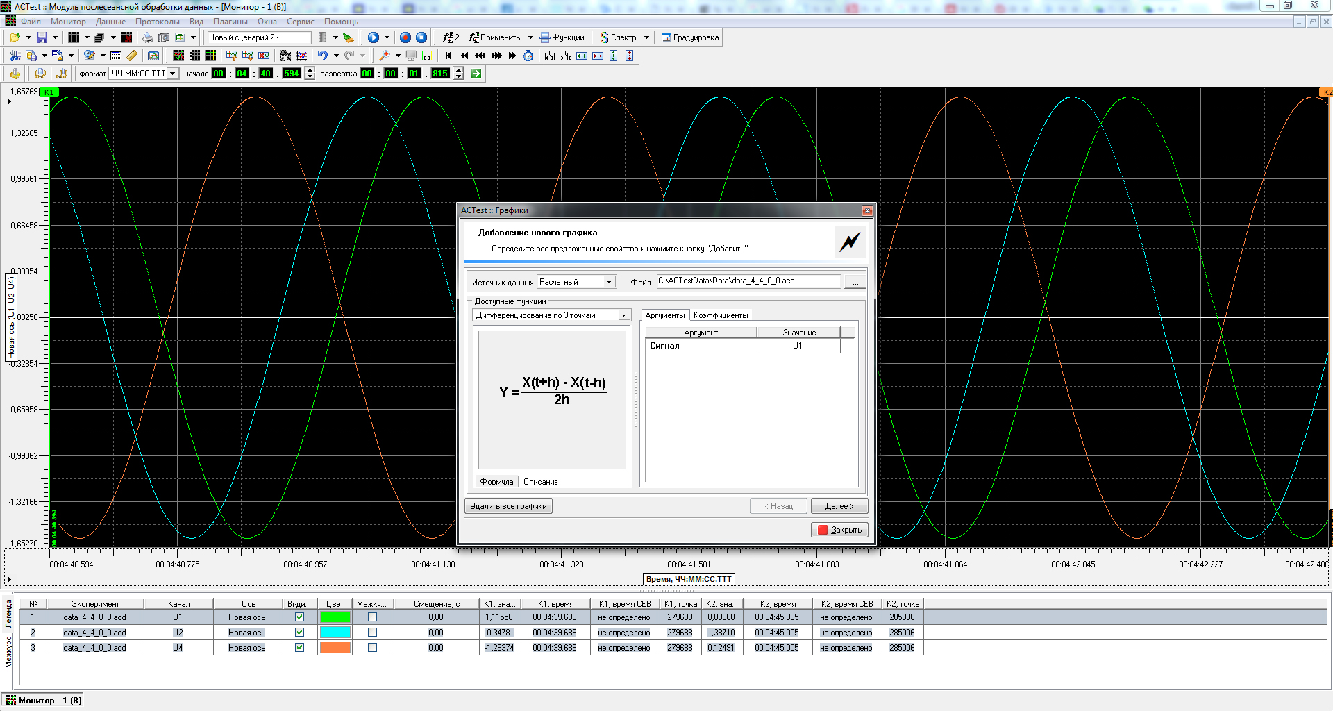This screenshot has width=1333, height=711.
Task: Click the green go arrow next to развертка
Action: click(476, 74)
